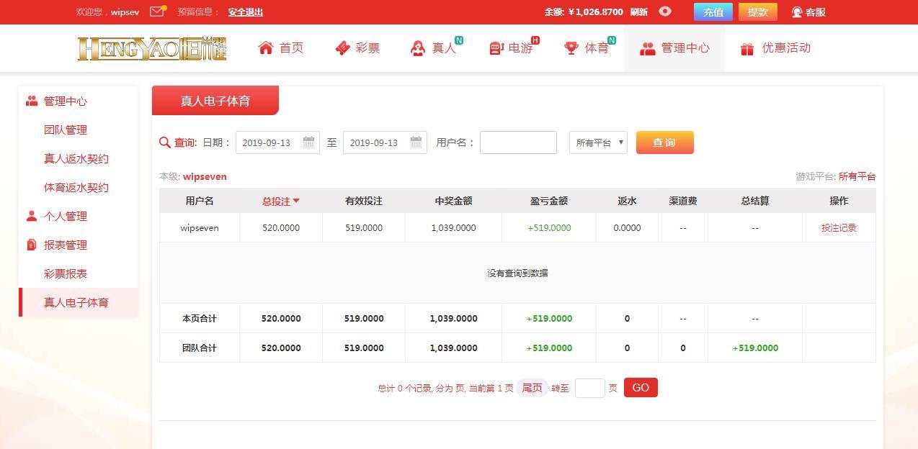
Task: Click the page number input box
Action: (x=589, y=388)
